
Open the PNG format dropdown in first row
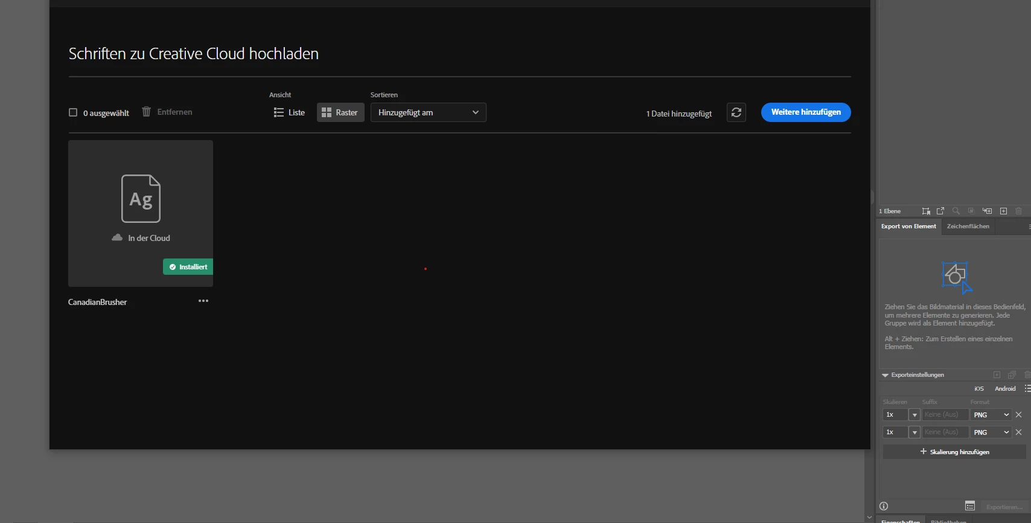(991, 415)
